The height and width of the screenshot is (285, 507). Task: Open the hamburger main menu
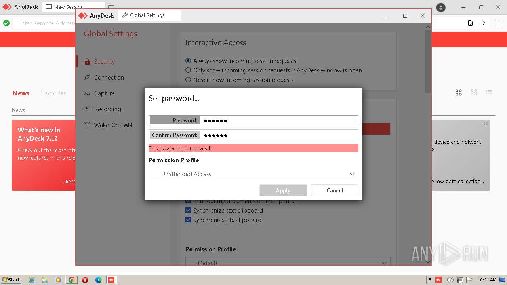pyautogui.click(x=498, y=23)
